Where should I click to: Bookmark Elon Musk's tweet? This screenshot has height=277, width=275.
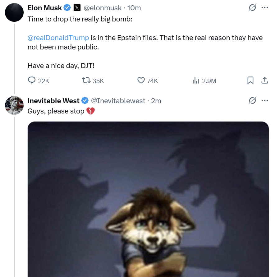pyautogui.click(x=250, y=81)
